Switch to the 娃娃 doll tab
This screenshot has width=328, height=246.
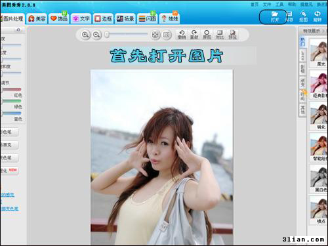click(x=169, y=18)
